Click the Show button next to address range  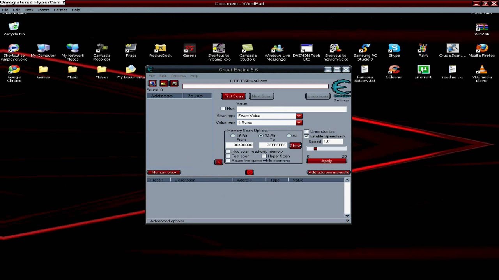coord(295,145)
